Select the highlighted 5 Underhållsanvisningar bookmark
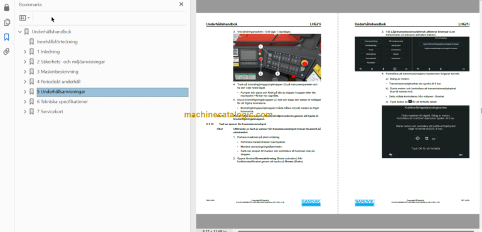This screenshot has height=232, width=482. click(x=112, y=92)
